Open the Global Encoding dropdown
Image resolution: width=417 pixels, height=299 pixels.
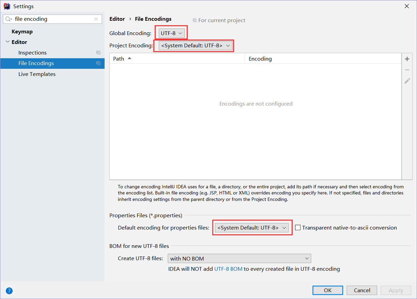pyautogui.click(x=172, y=33)
